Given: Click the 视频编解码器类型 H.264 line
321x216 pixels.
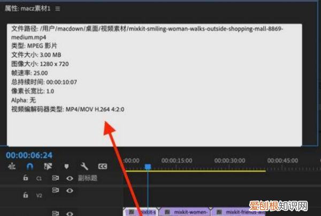Looking at the screenshot, I should coord(68,109).
